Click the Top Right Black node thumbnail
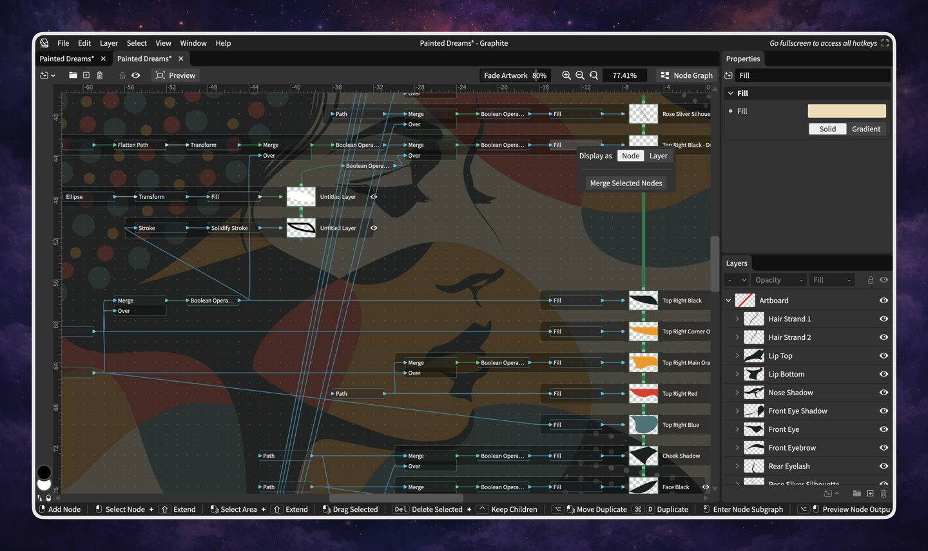Viewport: 928px width, 551px height. [643, 301]
